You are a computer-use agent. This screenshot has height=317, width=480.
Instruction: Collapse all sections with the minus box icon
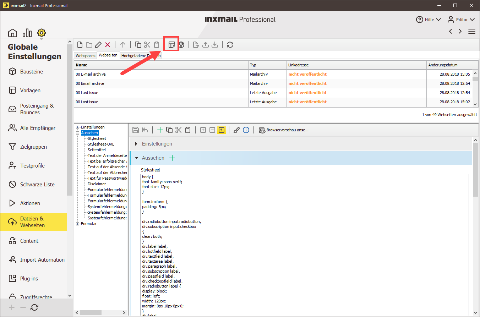(212, 130)
